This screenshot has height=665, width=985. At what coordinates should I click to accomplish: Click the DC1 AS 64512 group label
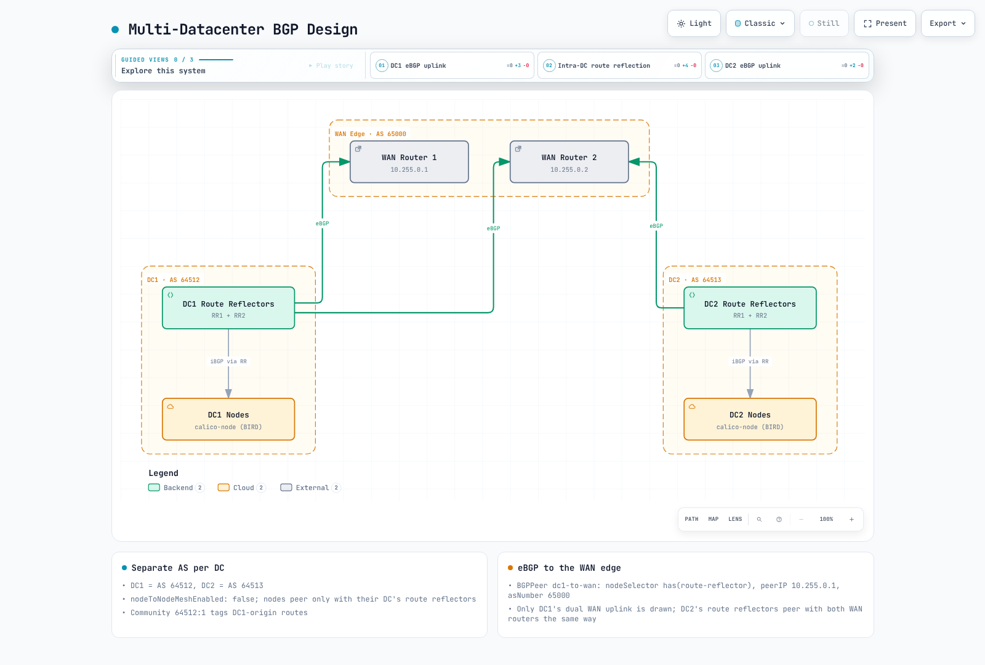pyautogui.click(x=174, y=280)
